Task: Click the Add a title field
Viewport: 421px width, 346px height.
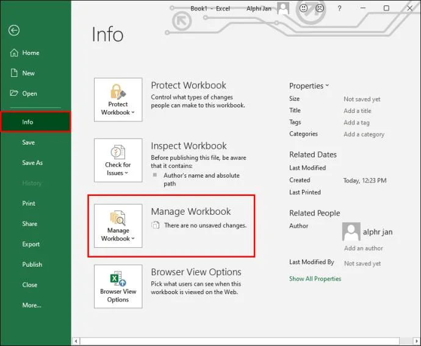Action: [358, 110]
